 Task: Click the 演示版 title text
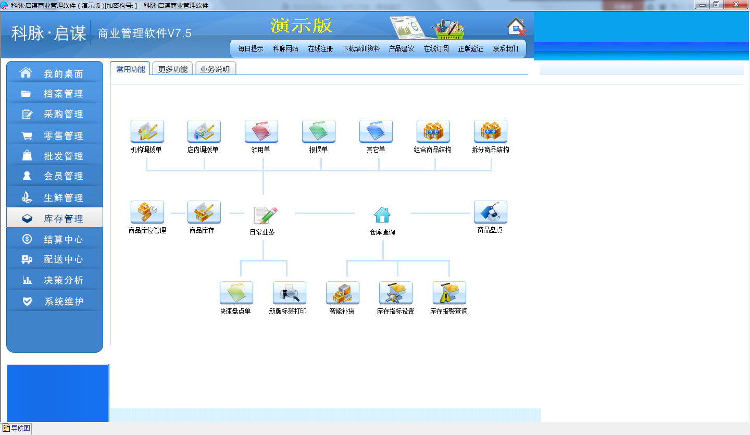click(x=301, y=26)
